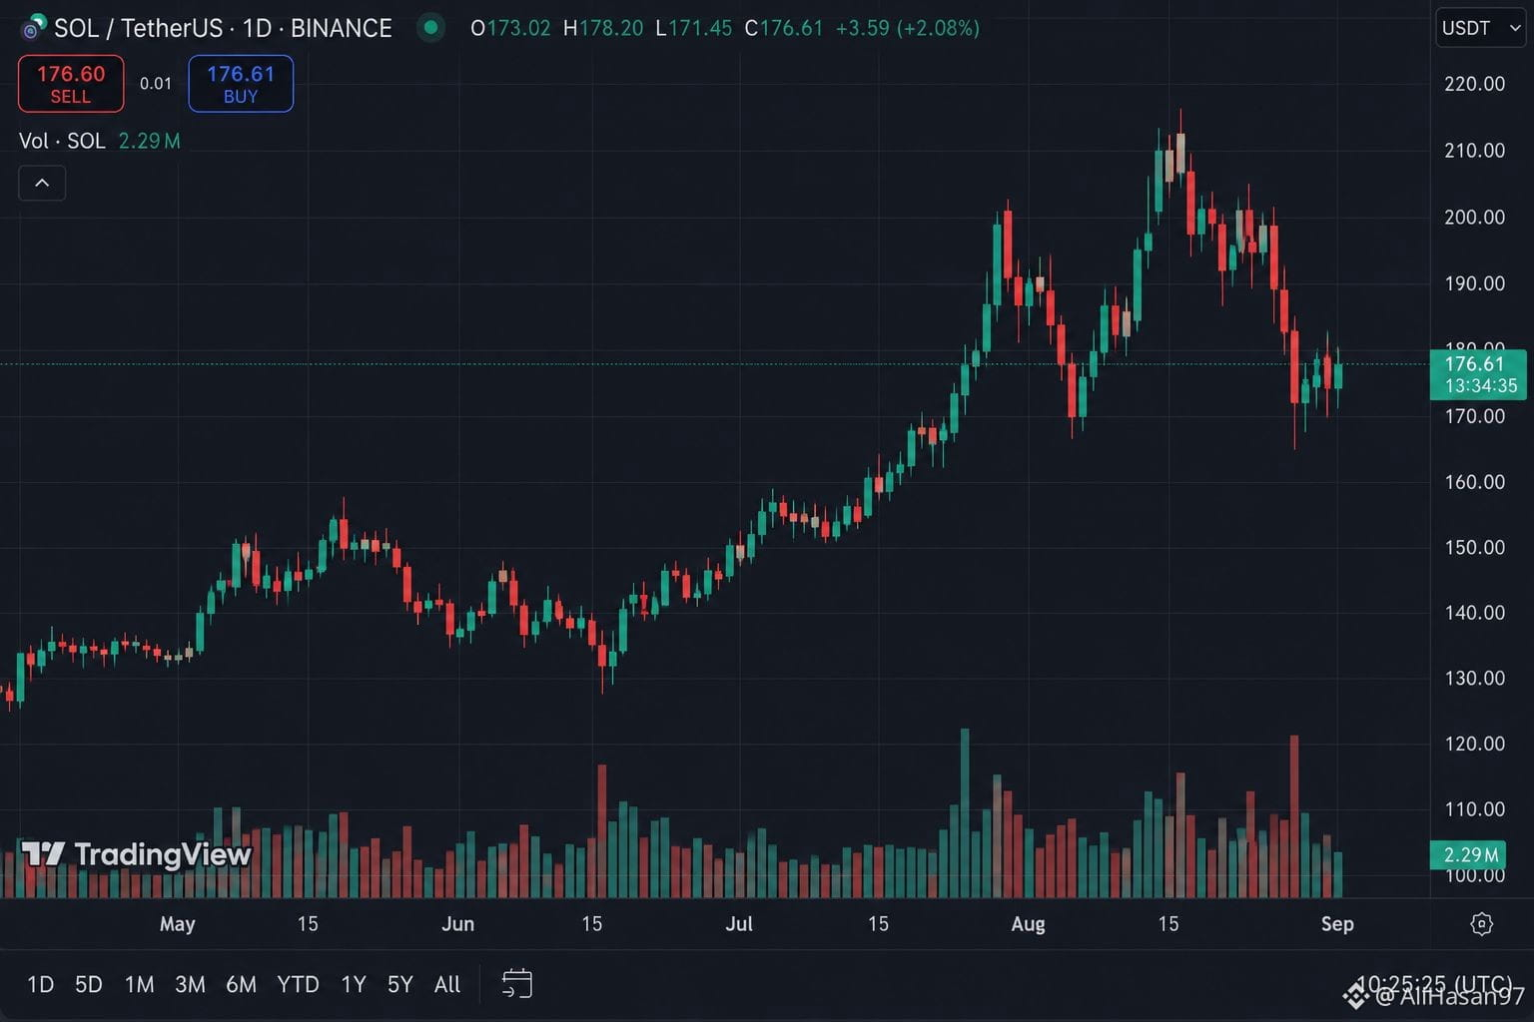Click the green market status dot
Screen dimensions: 1534x1022
[430, 28]
